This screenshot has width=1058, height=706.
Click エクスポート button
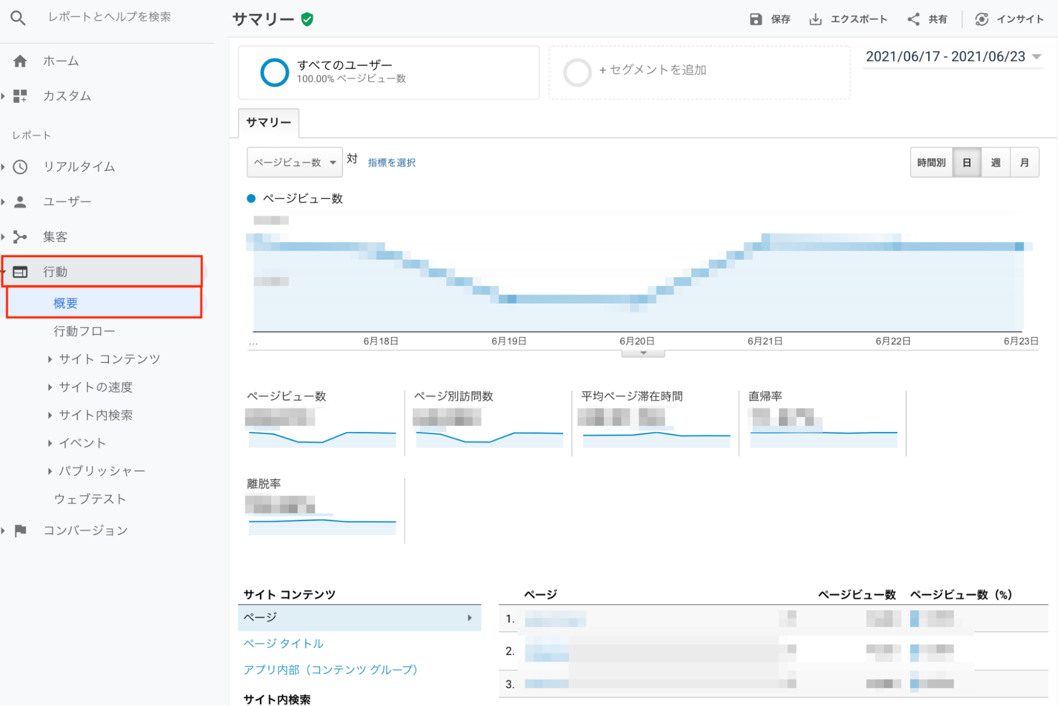[848, 20]
